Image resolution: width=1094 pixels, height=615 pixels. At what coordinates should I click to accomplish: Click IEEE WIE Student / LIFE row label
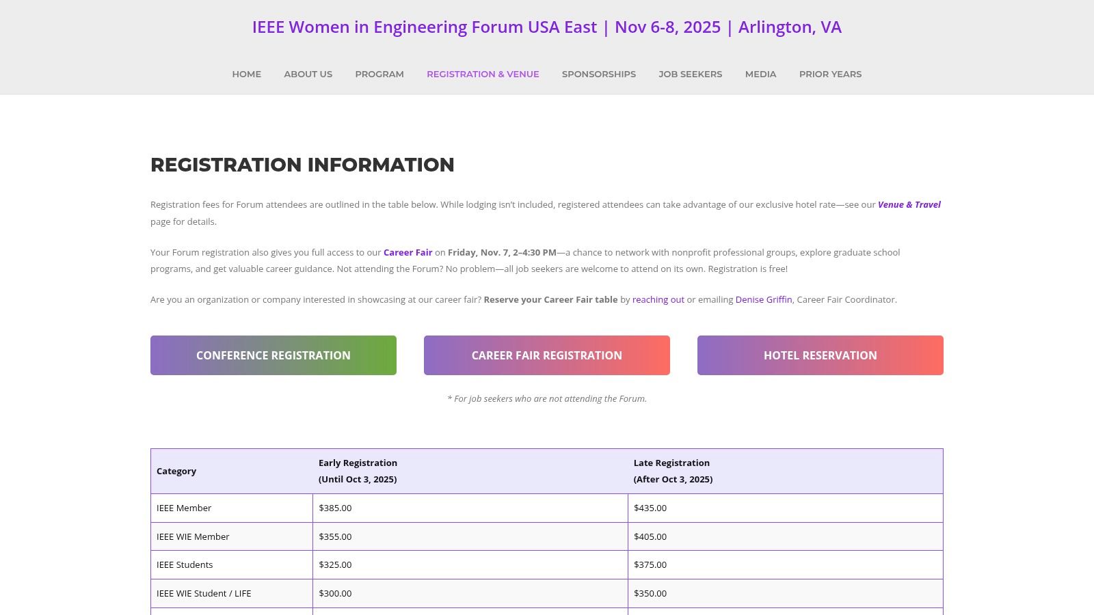[204, 593]
